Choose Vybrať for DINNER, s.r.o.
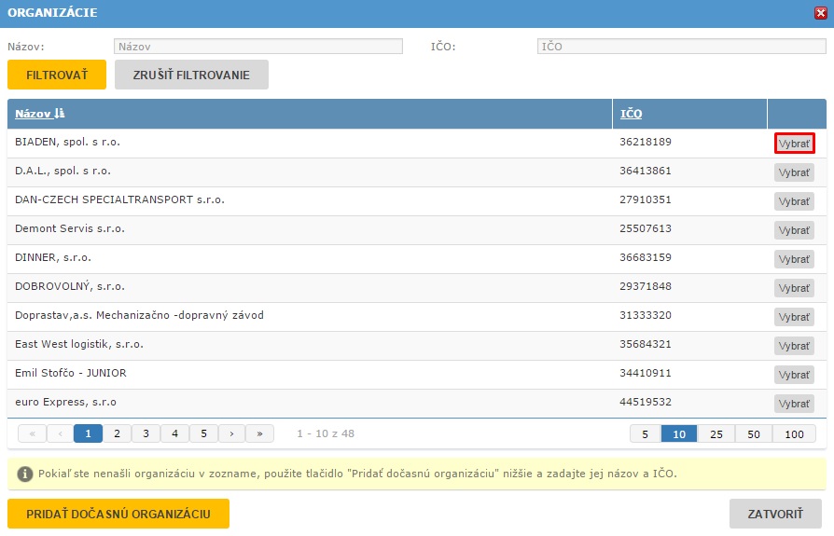Image resolution: width=834 pixels, height=536 pixels. pyautogui.click(x=794, y=259)
